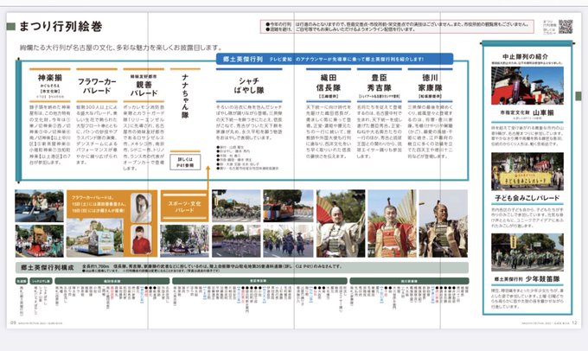Click the bulleted cast list under シャチばやし隊
This screenshot has width=588, height=351.
pos(247,158)
